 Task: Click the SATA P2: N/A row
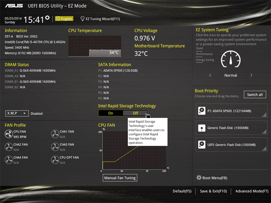coord(103,76)
